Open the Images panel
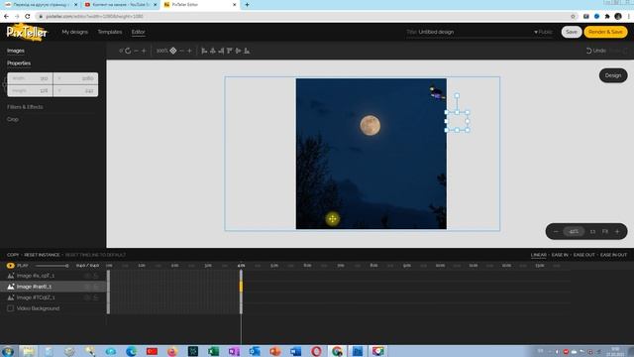 [x=16, y=51]
